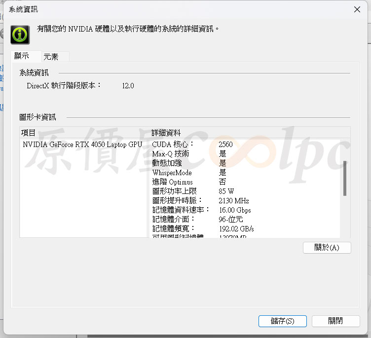Screen dimensions: 371x338
Task: Click the details list vertical scrollbar thumb
Action: [x=345, y=178]
